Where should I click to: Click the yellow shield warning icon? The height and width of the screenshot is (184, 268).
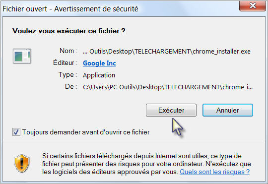(x=21, y=164)
